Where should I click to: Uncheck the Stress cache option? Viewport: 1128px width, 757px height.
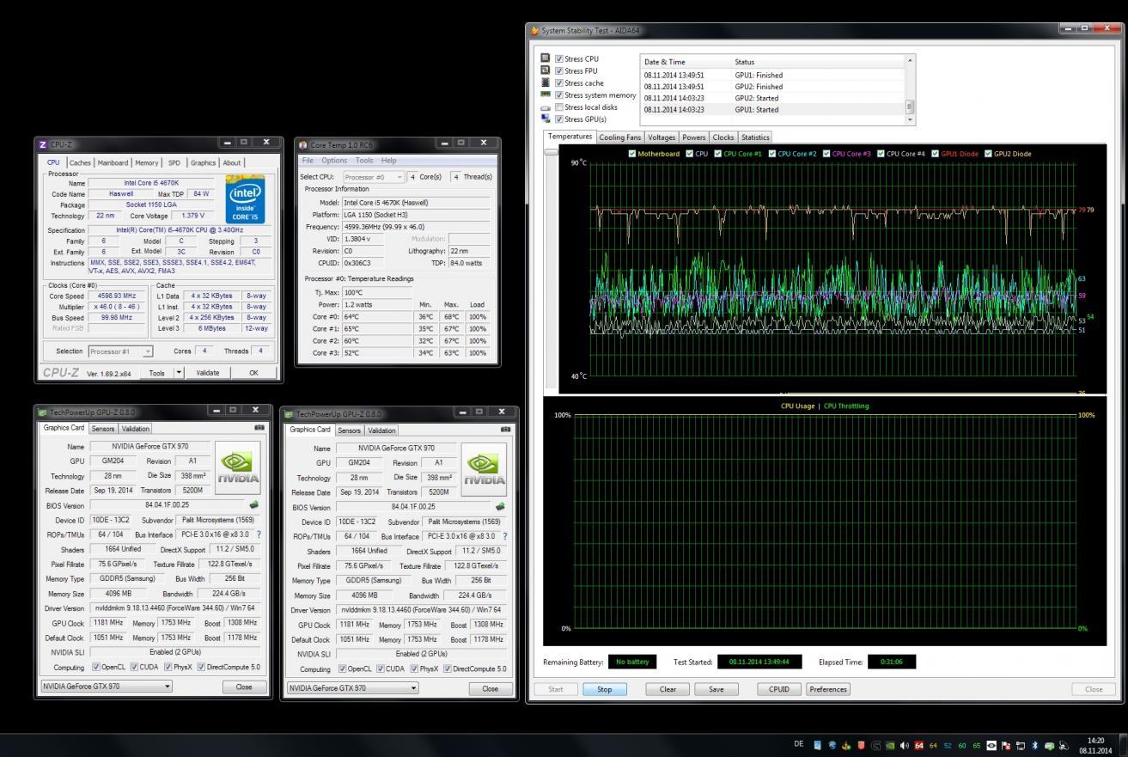point(560,83)
